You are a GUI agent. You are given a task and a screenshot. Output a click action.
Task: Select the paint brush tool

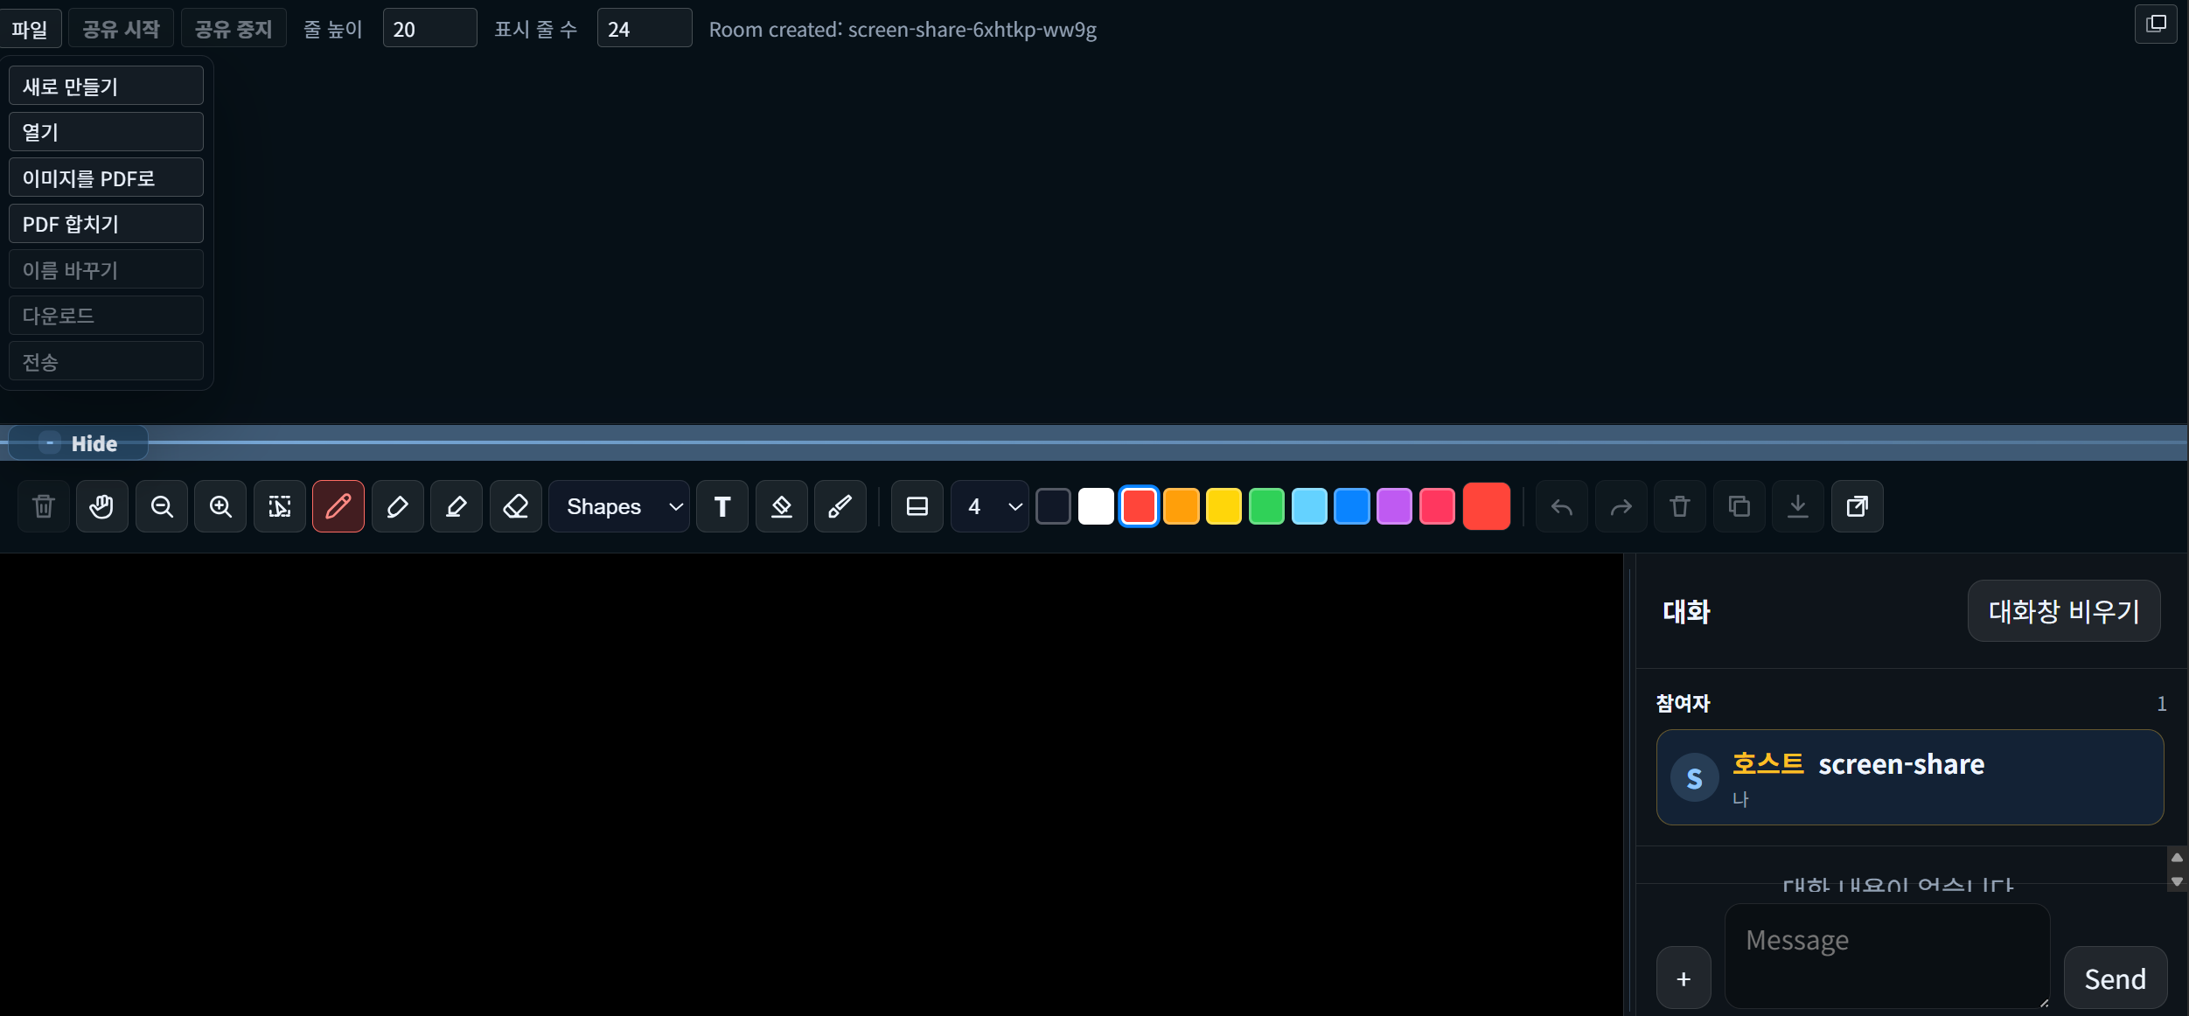pyautogui.click(x=840, y=506)
